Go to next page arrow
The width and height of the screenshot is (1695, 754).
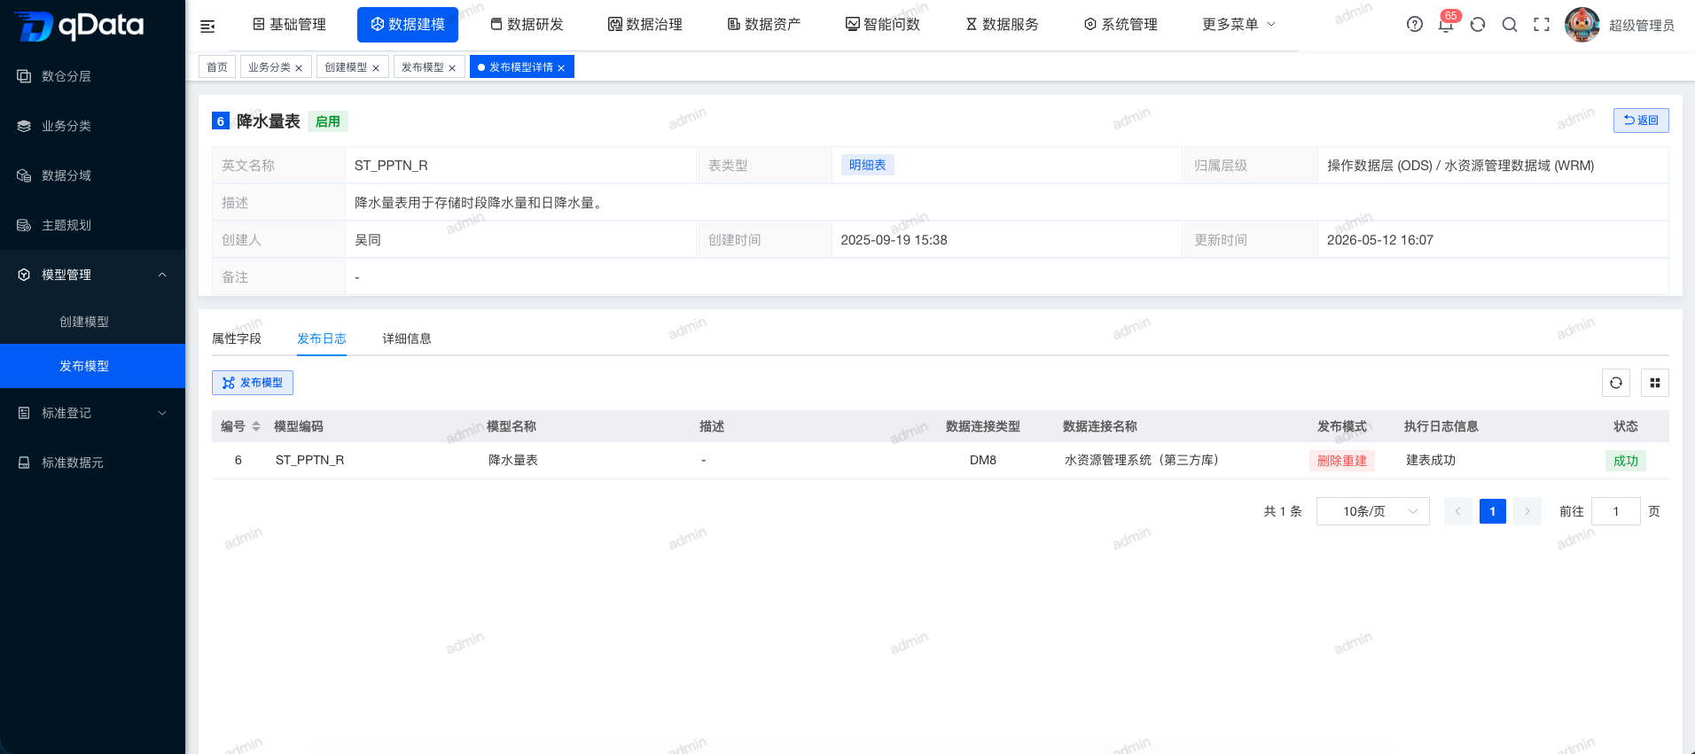tap(1527, 511)
